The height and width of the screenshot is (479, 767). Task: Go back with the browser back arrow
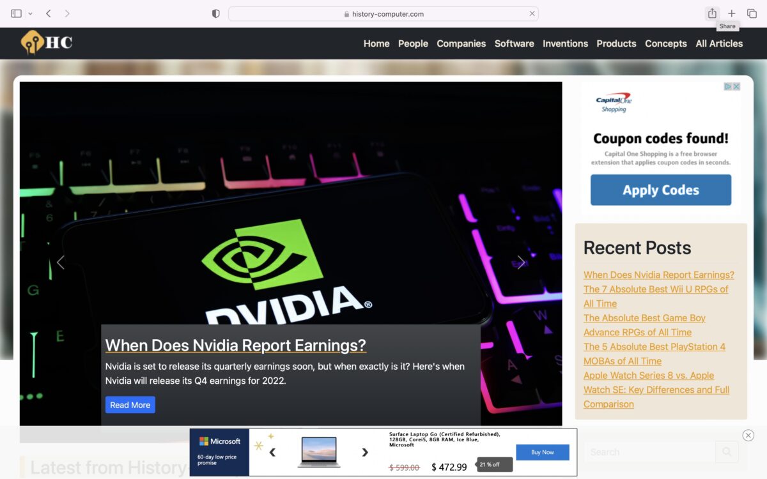49,13
